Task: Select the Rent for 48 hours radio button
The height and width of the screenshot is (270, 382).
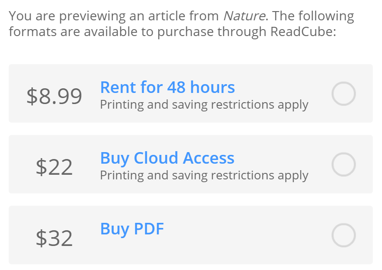Action: click(344, 94)
